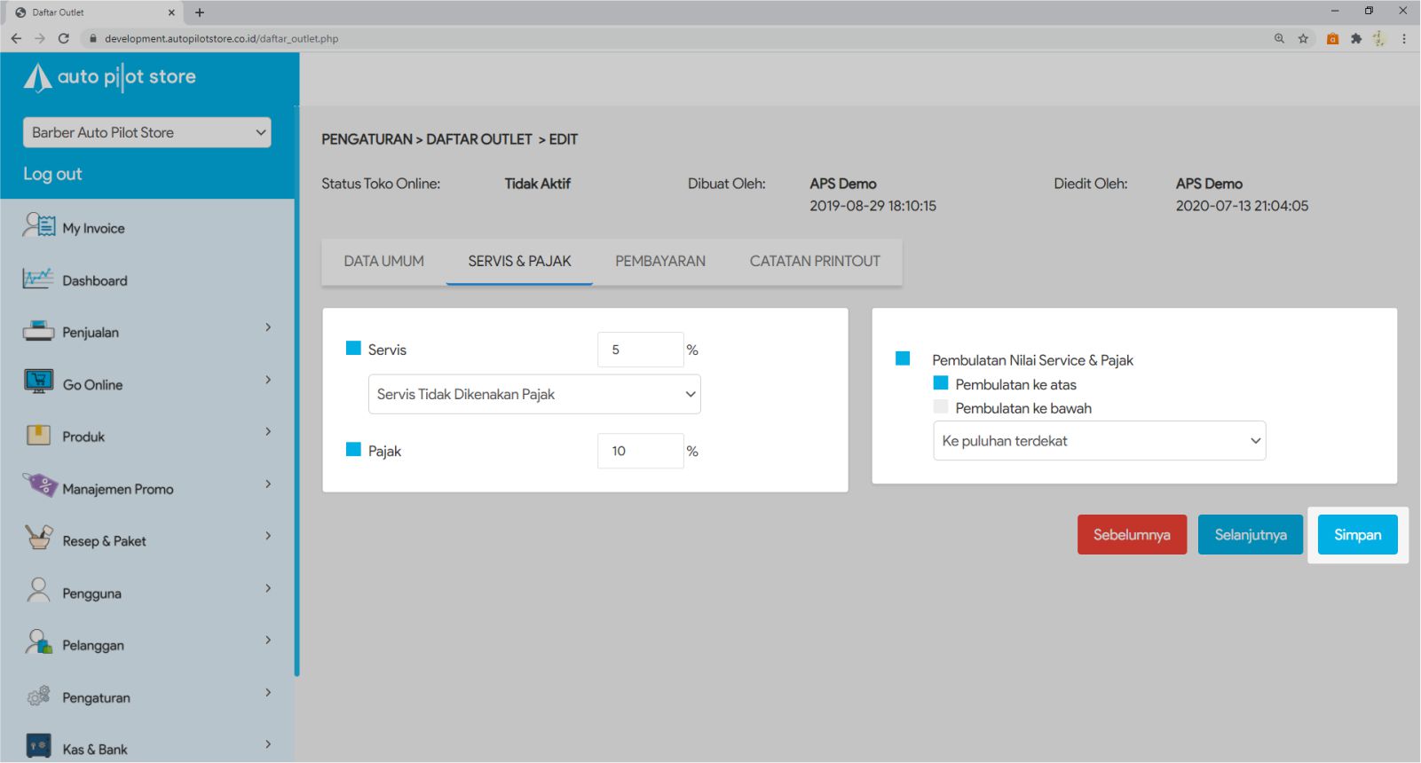
Task: Switch to the CATATAN PRINTOUT tab
Action: (815, 261)
